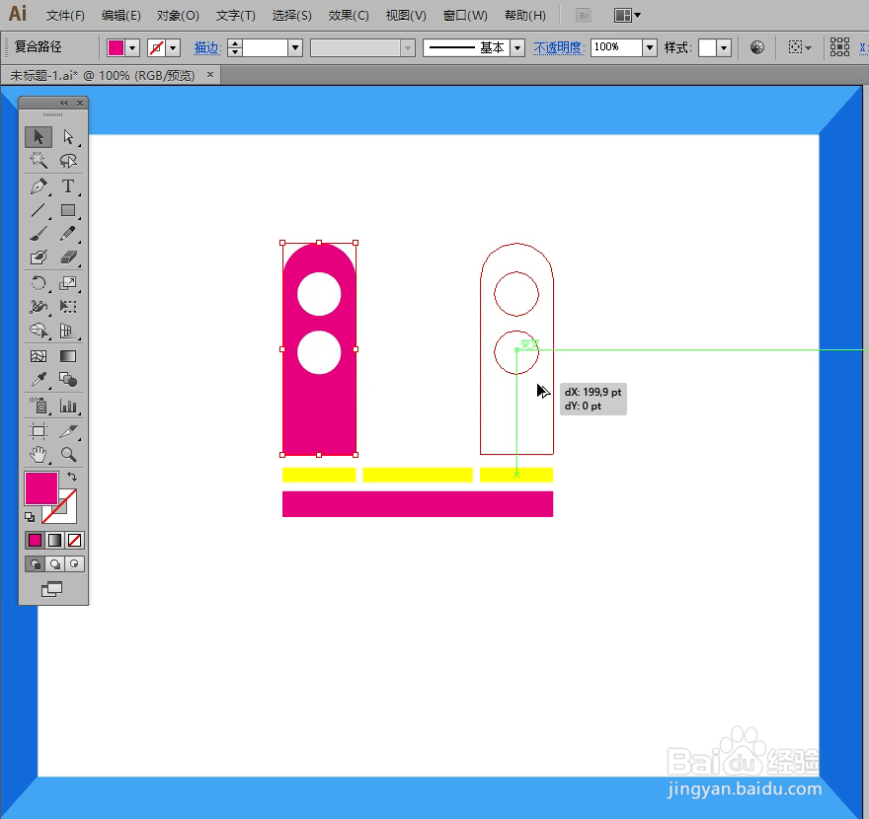Open graphic style 样式 dropdown
This screenshot has width=869, height=819.
(724, 48)
